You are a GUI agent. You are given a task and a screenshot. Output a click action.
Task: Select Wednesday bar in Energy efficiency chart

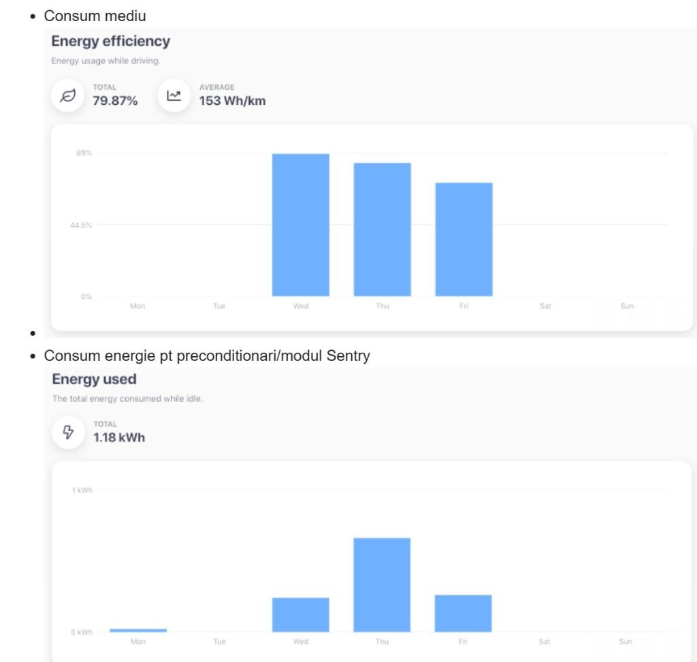300,225
